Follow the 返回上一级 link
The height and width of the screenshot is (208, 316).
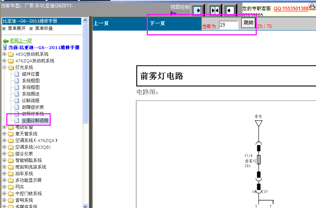click(x=21, y=41)
